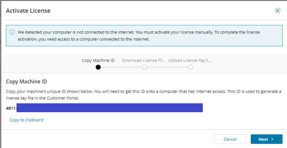This screenshot has height=148, width=287.
Task: Click the Copy to clipboard link
Action: [27, 120]
